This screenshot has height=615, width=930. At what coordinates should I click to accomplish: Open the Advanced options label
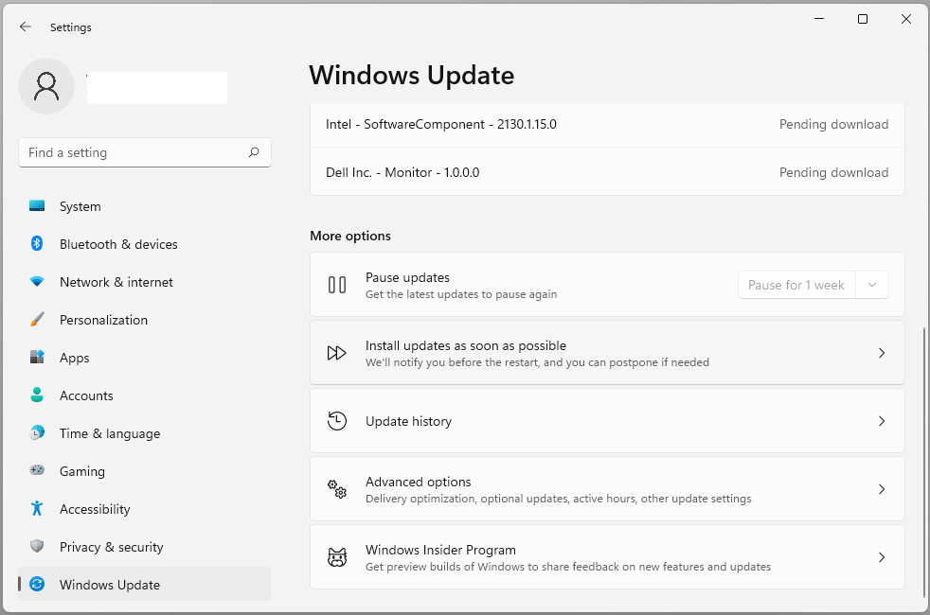419,482
